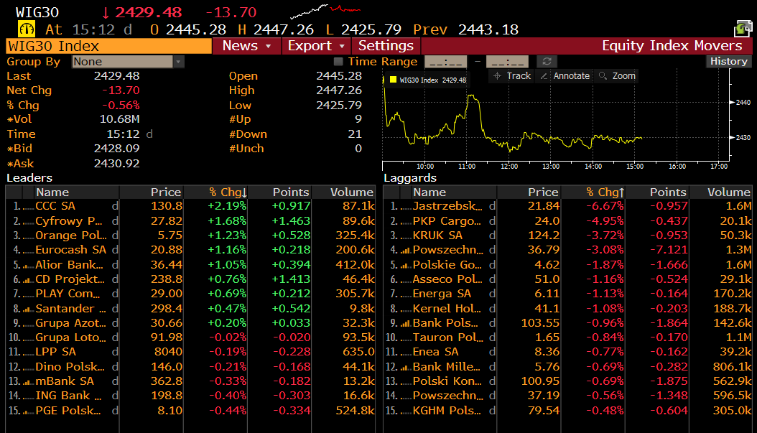Image resolution: width=757 pixels, height=433 pixels.
Task: Click the 12:00 time axis label
Action: click(x=508, y=167)
